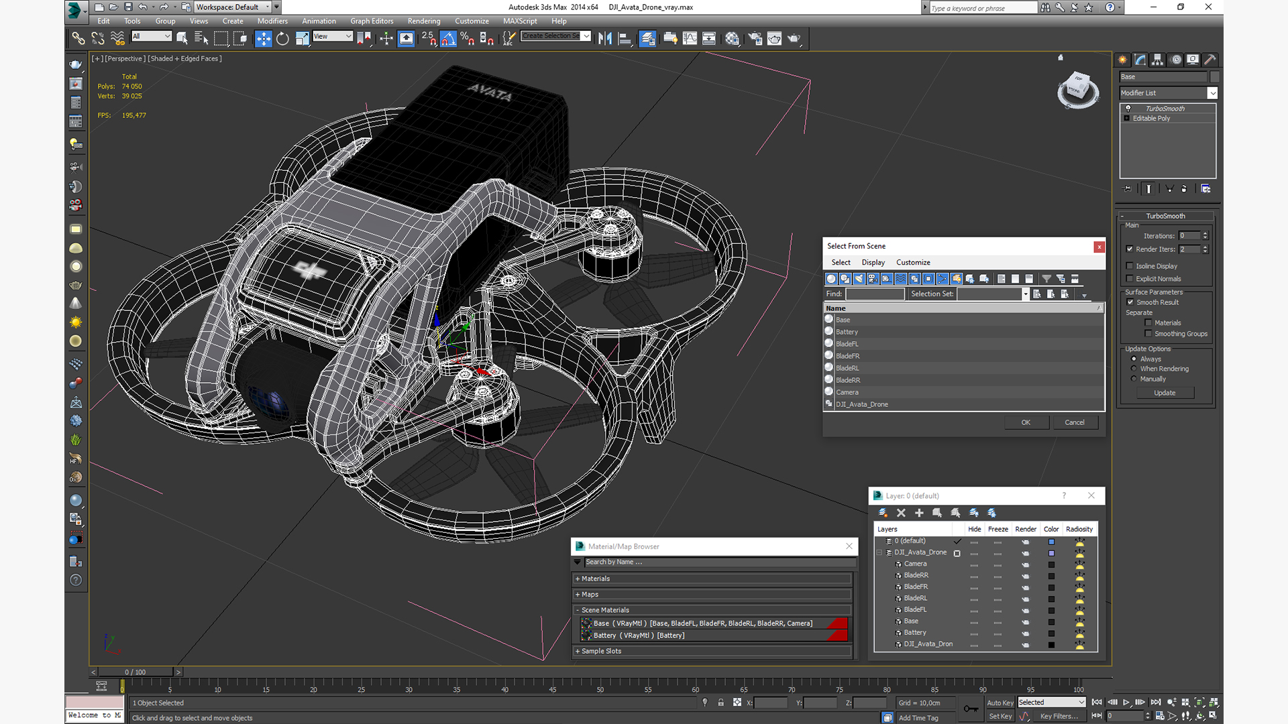Image resolution: width=1288 pixels, height=724 pixels.
Task: Open the Create Selection Set dropdown
Action: 556,36
